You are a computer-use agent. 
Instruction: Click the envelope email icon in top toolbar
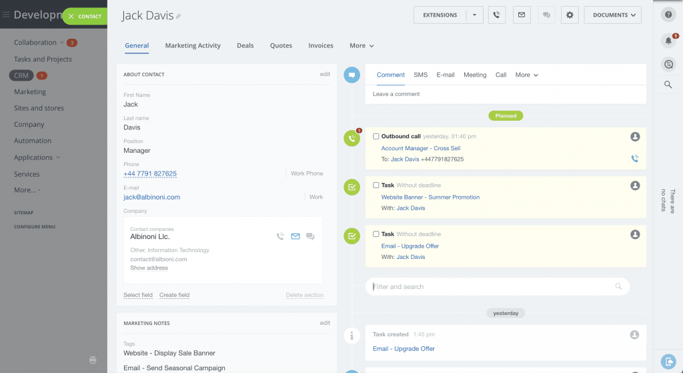point(522,15)
